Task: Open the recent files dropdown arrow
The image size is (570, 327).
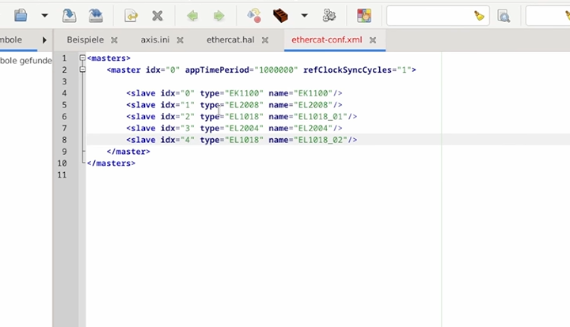Action: [x=44, y=15]
